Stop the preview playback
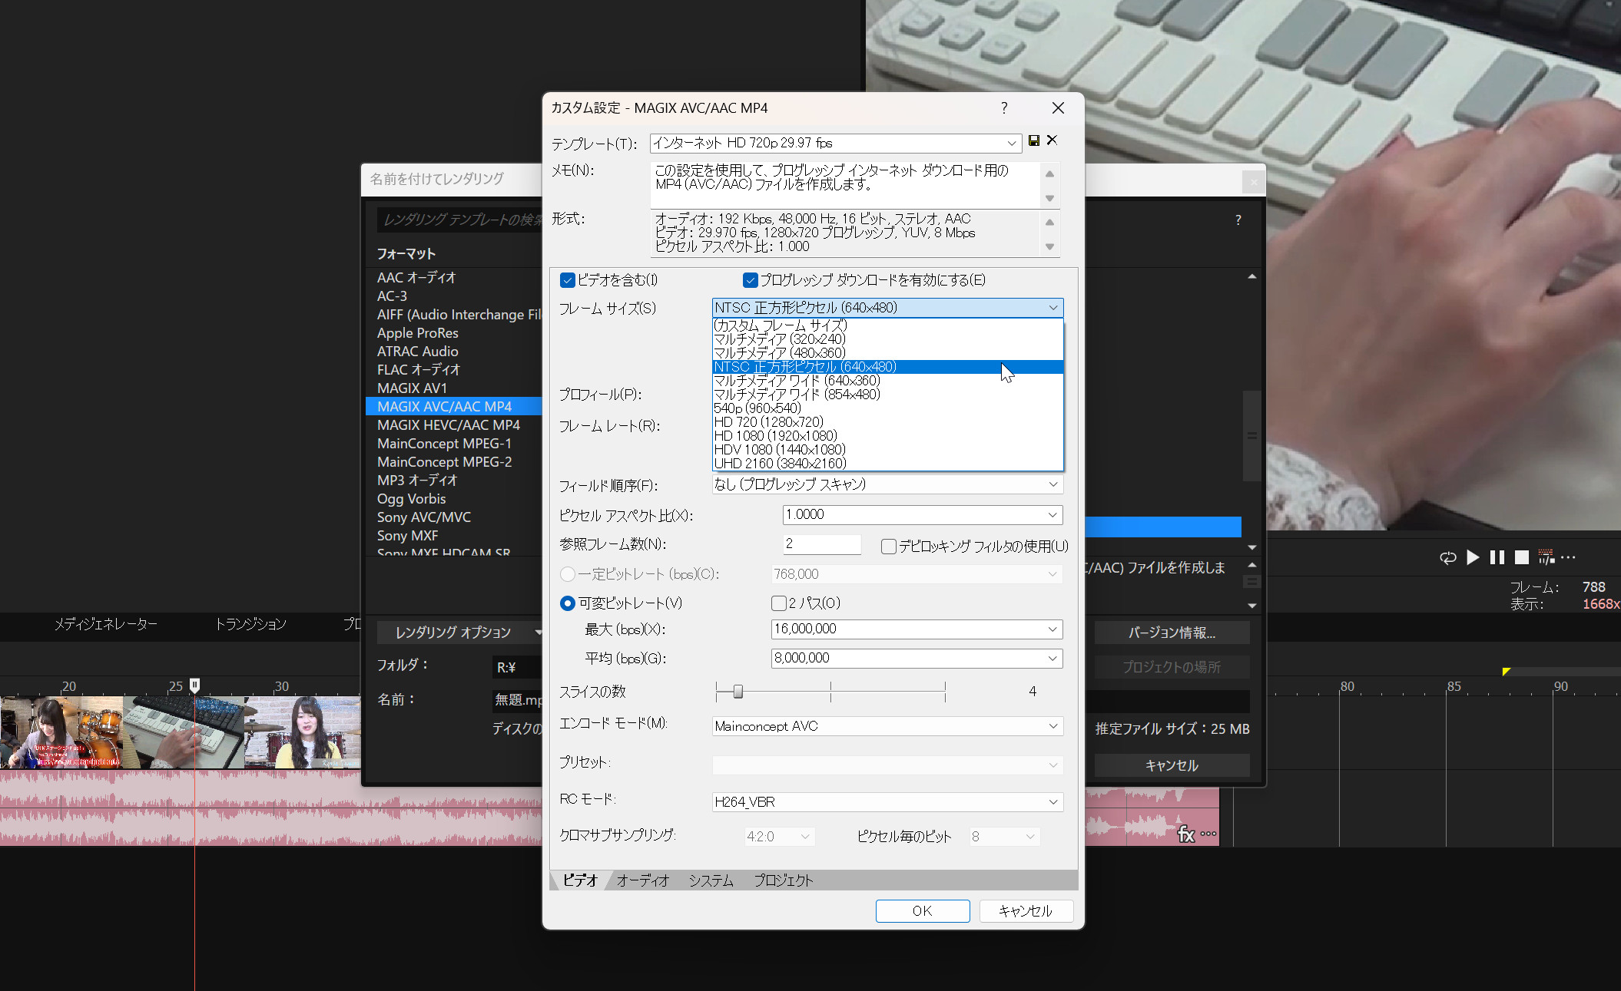The width and height of the screenshot is (1621, 991). [x=1522, y=557]
